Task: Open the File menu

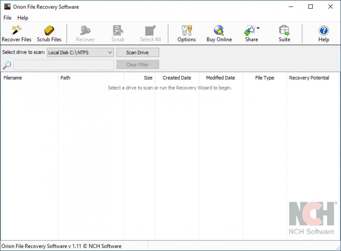Action: (x=7, y=18)
